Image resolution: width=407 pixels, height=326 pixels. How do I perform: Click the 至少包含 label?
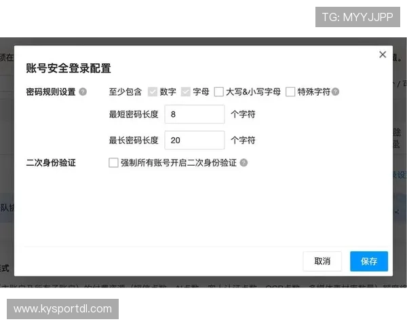point(125,92)
